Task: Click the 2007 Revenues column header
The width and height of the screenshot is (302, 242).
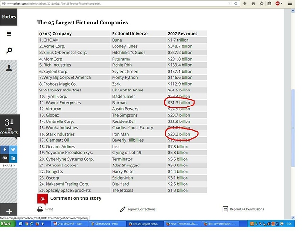Action: pyautogui.click(x=187, y=34)
